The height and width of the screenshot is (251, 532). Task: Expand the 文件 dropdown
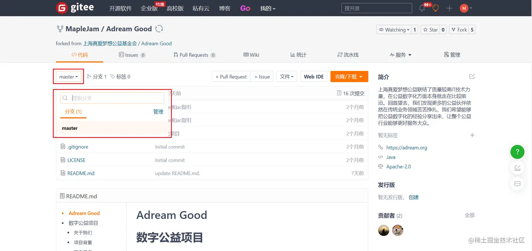pos(287,77)
